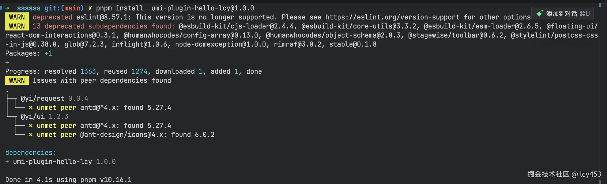The image size is (607, 184).
Task: Click the 添加到对话 button
Action: 562,14
